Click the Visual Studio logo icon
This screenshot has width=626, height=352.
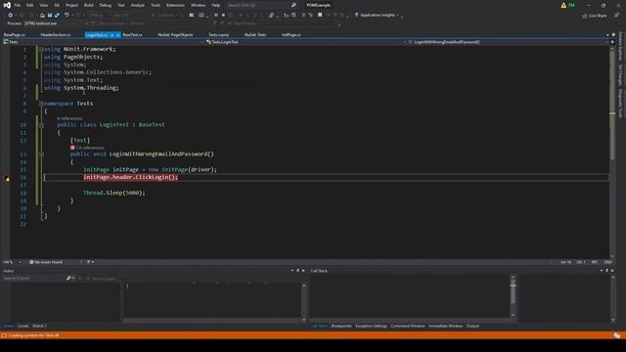pos(7,5)
